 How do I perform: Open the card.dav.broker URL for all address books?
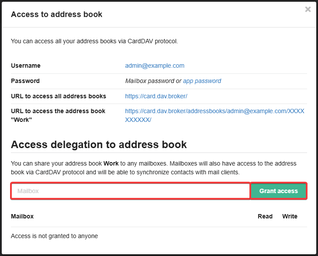point(156,96)
